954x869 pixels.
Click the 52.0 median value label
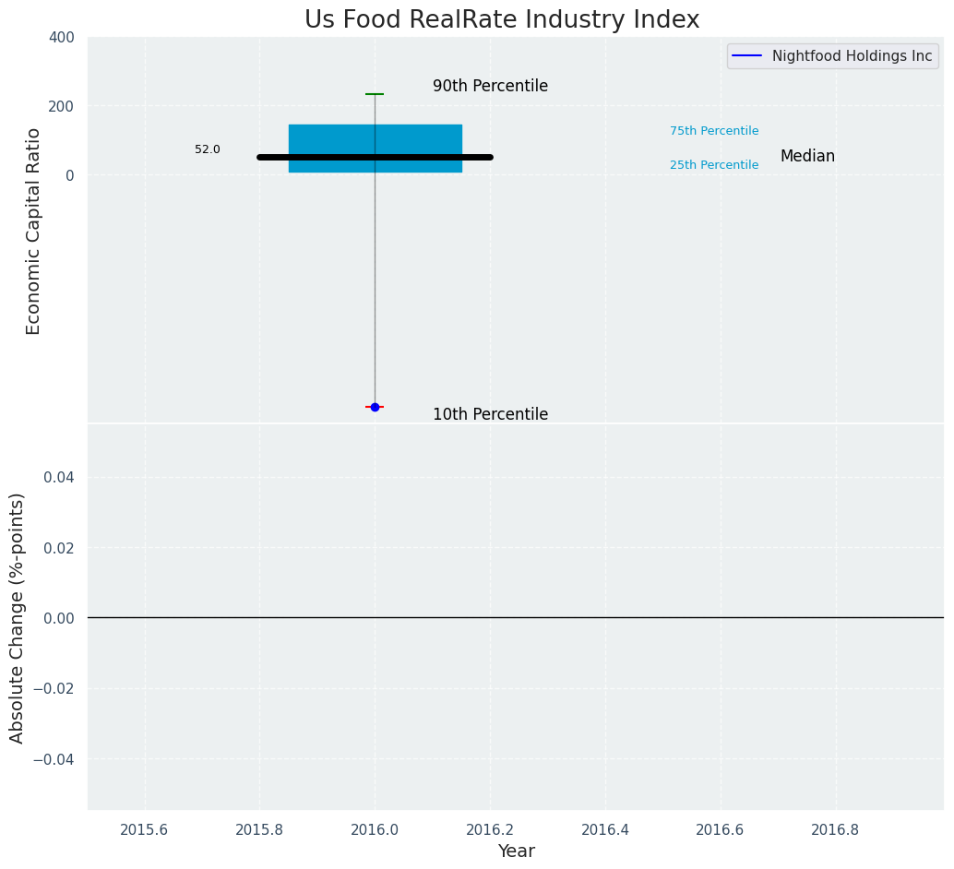pyautogui.click(x=208, y=149)
